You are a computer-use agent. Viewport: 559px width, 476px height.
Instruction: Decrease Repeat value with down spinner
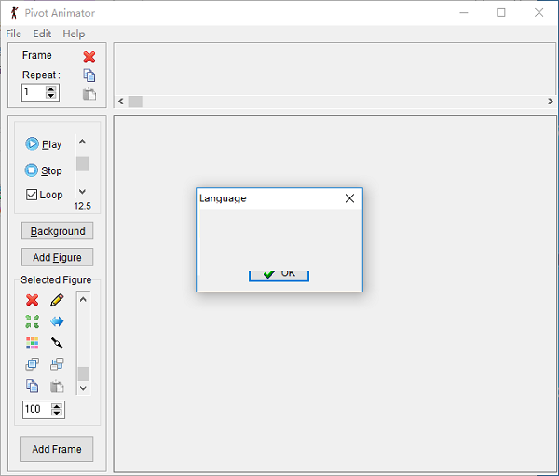pyautogui.click(x=51, y=96)
